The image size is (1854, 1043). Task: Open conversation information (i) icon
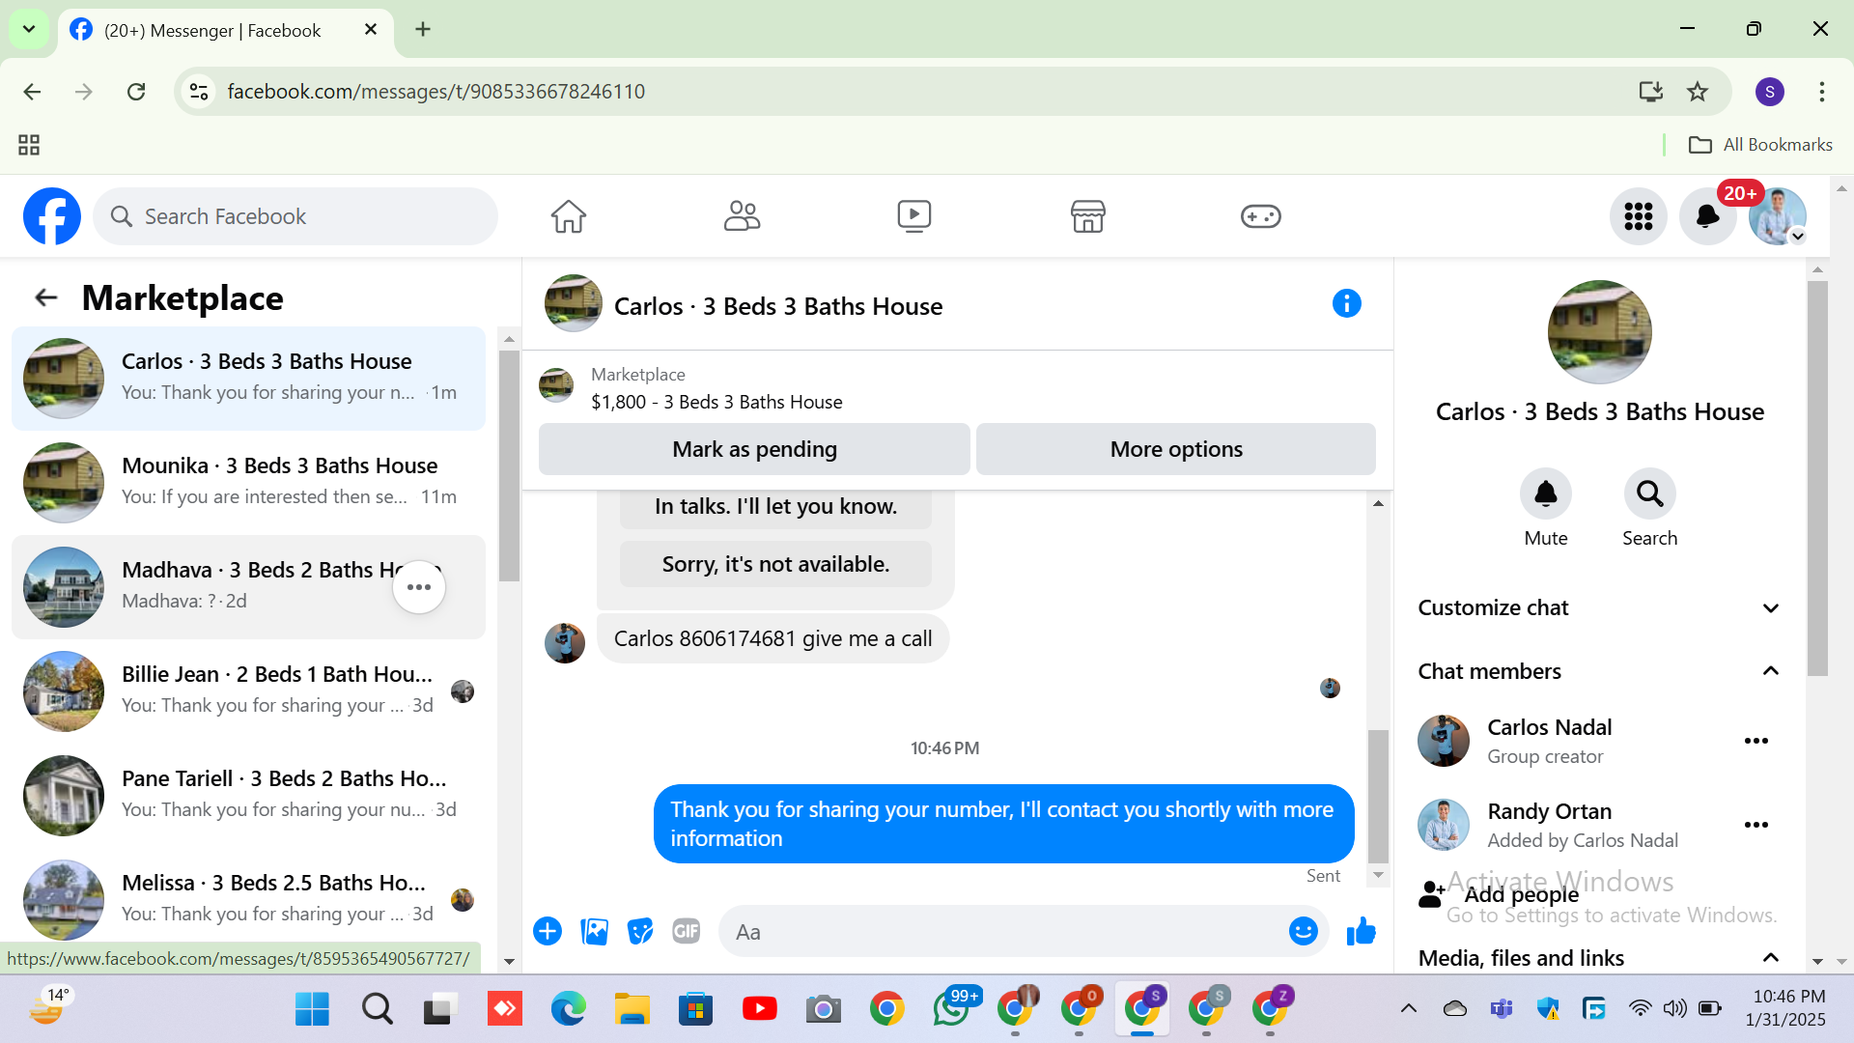pos(1347,304)
